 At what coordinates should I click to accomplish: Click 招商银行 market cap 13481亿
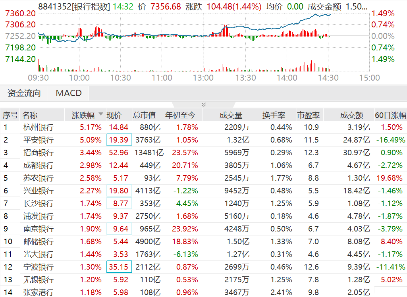(x=149, y=152)
